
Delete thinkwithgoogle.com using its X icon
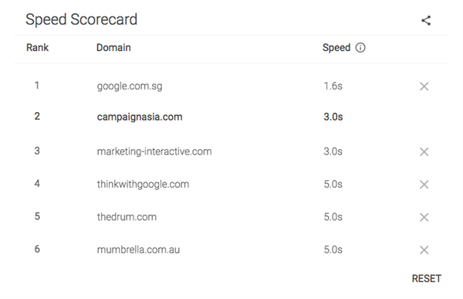point(424,185)
